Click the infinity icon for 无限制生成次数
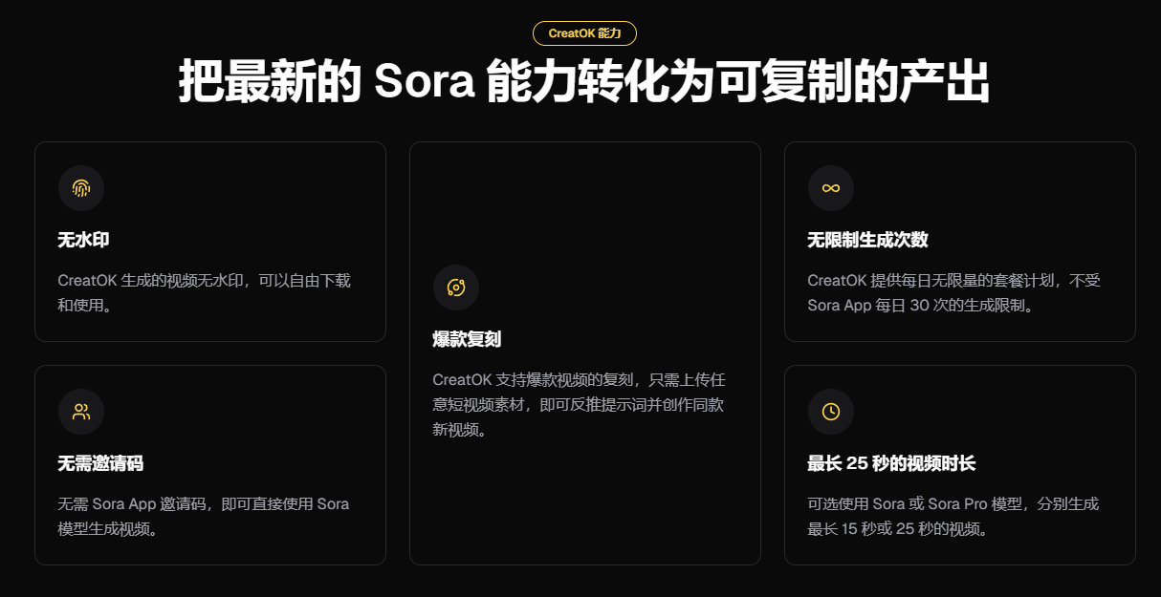Image resolution: width=1161 pixels, height=597 pixels. 831,188
